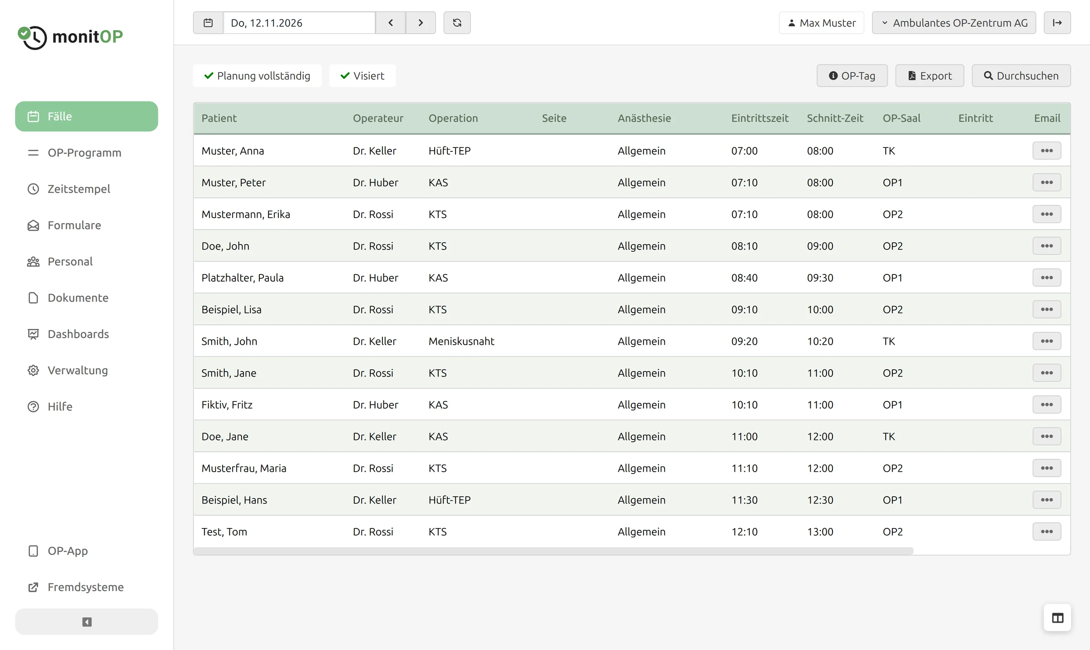Open Hilfe help section
Image resolution: width=1090 pixels, height=650 pixels.
click(87, 407)
